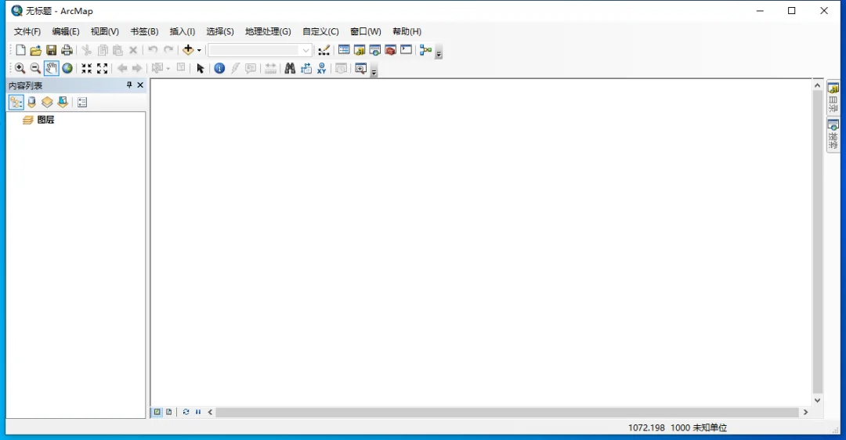Screen dimensions: 846x440
Task: Click the horizontal scrollbar right arrow
Action: click(805, 412)
